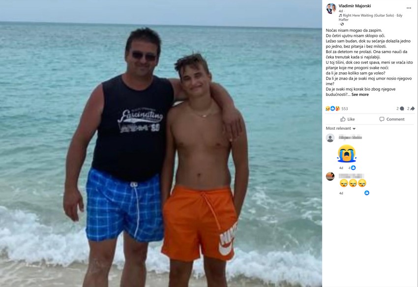
Task: Expand post text with See more
Action: pos(360,94)
